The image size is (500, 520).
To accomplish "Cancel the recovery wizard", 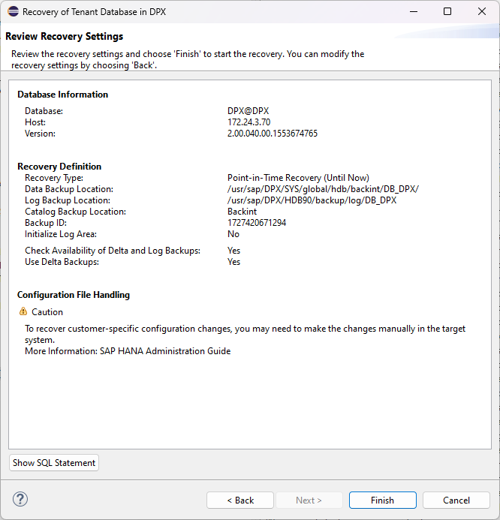I will (x=456, y=500).
